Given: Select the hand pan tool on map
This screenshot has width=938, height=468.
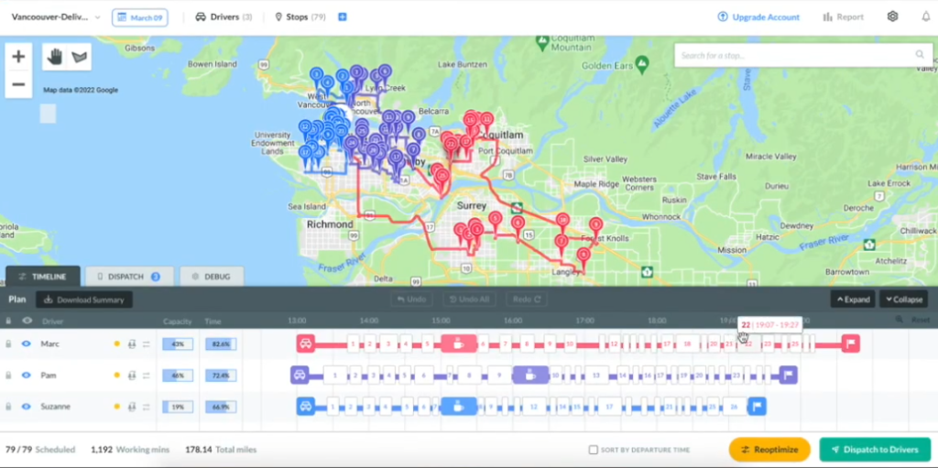Looking at the screenshot, I should tap(54, 57).
